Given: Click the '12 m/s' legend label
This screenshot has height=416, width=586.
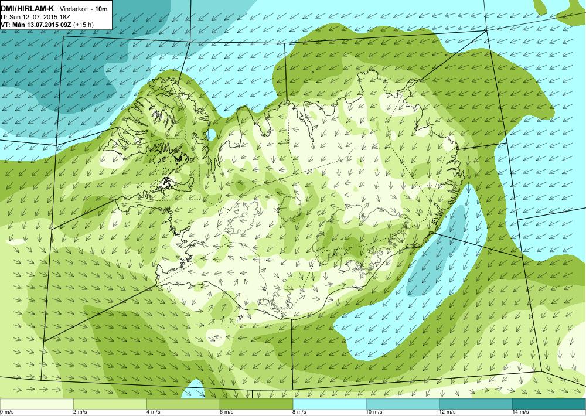Looking at the screenshot, I should pos(448,412).
